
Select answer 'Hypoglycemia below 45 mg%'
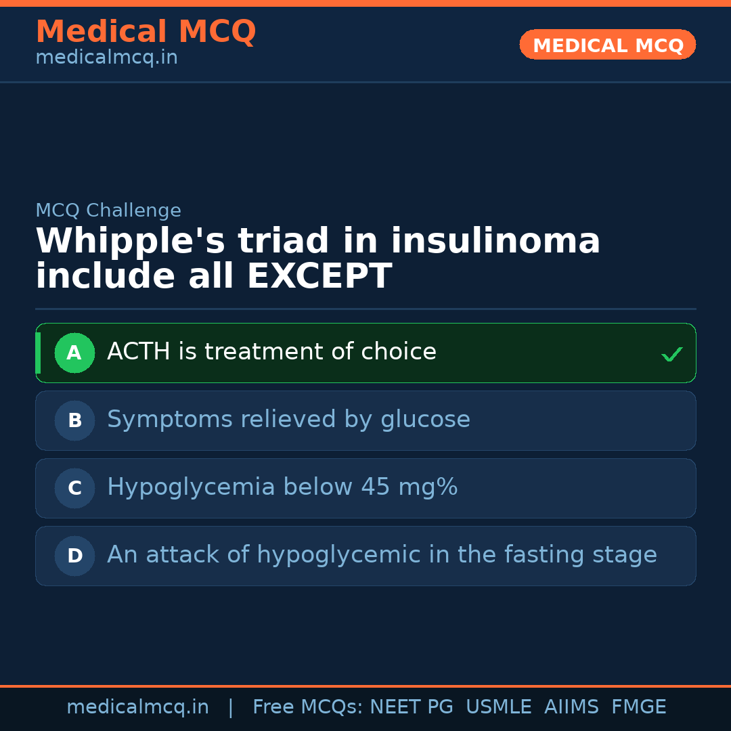click(x=282, y=487)
